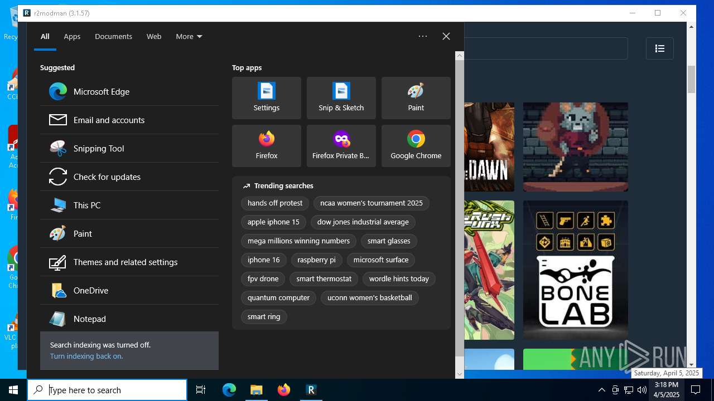This screenshot has height=401, width=714.
Task: Click Turn indexing back on link
Action: (x=86, y=356)
